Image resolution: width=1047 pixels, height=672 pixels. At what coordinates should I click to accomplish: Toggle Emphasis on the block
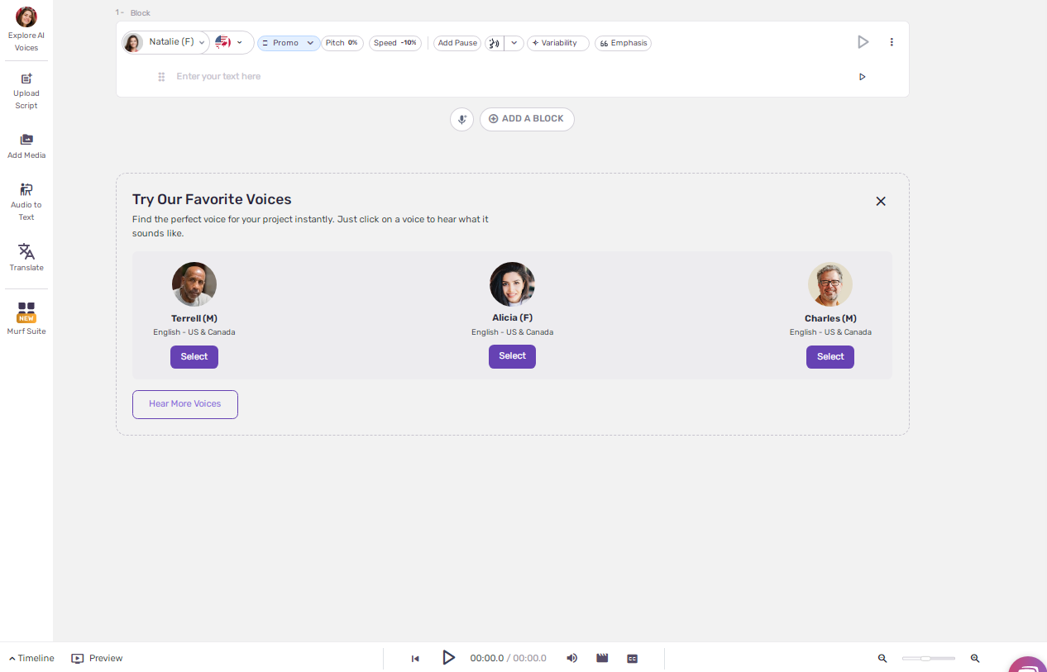click(x=623, y=43)
